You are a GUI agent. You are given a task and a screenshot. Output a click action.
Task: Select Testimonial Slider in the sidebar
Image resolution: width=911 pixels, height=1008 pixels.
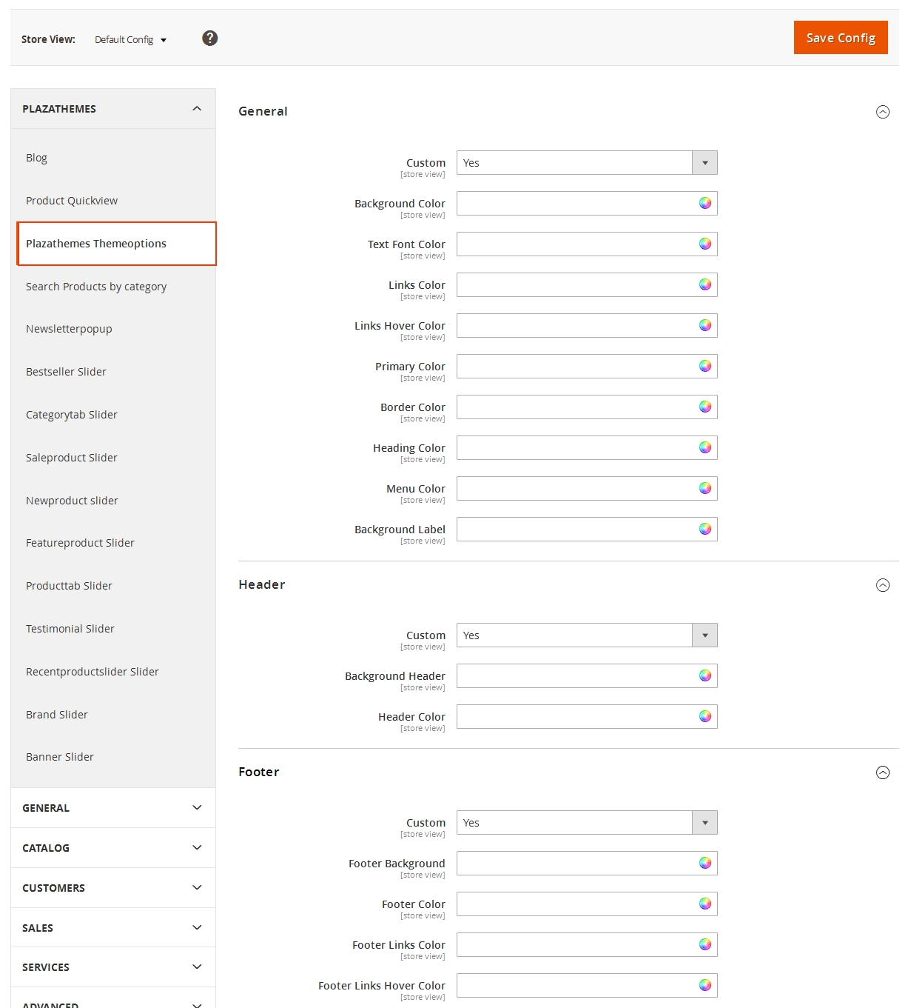point(70,628)
